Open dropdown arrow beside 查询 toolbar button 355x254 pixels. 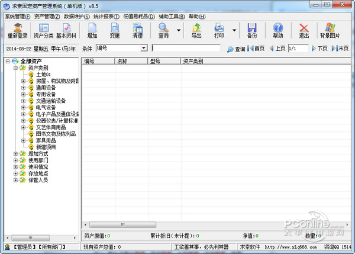(x=179, y=30)
